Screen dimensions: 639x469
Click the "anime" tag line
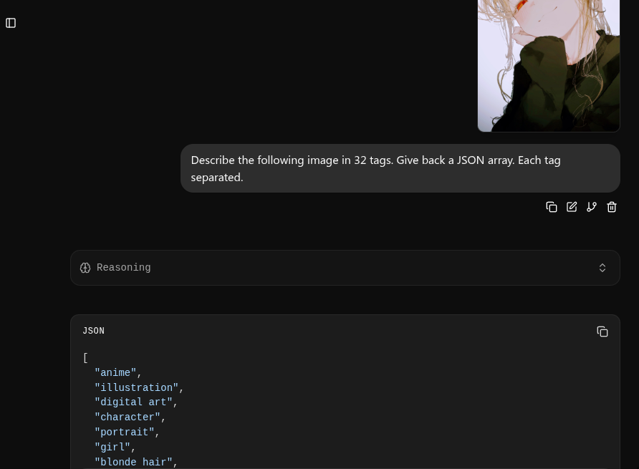pos(117,372)
